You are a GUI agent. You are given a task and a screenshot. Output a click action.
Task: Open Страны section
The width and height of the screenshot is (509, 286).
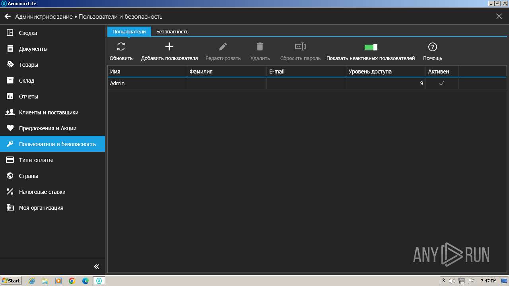[x=52, y=176]
